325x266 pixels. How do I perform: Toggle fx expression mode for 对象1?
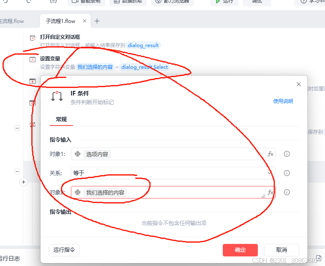[x=270, y=154]
